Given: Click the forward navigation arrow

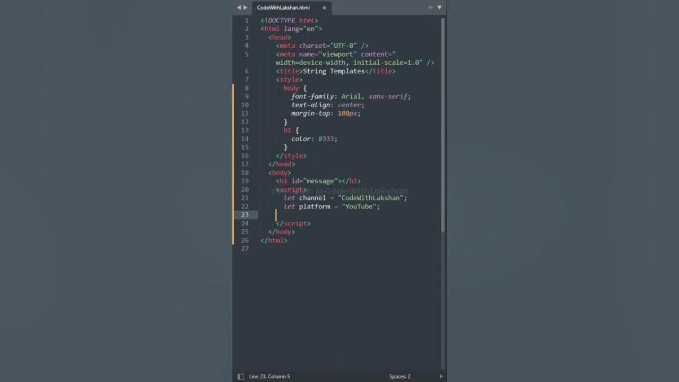Looking at the screenshot, I should point(245,7).
